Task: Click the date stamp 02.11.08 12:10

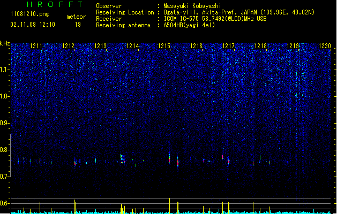Action: 33,25
